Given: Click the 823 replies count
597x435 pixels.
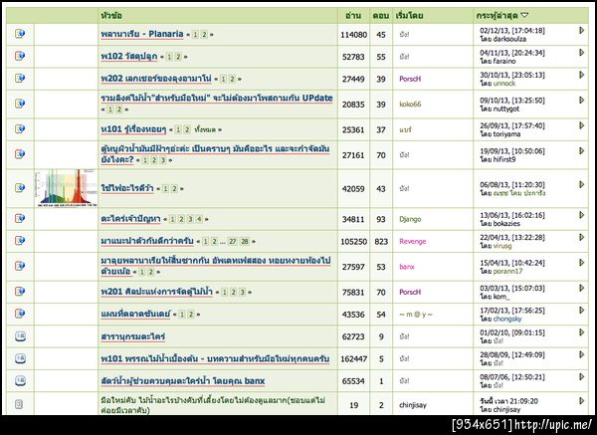Looking at the screenshot, I should click(x=381, y=241).
